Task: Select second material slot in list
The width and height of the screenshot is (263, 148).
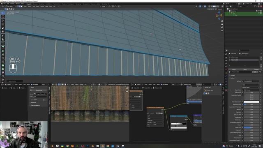Action: 244,60
